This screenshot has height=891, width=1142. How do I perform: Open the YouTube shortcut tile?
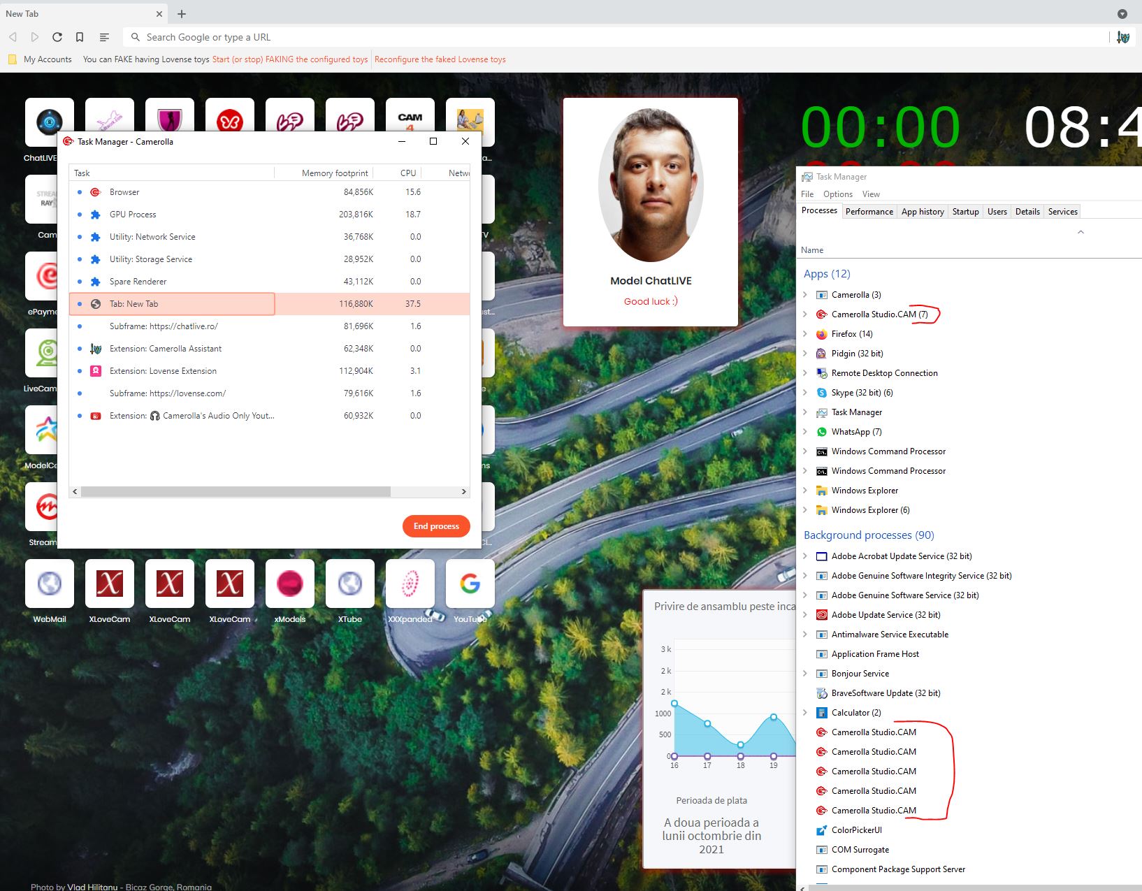470,584
